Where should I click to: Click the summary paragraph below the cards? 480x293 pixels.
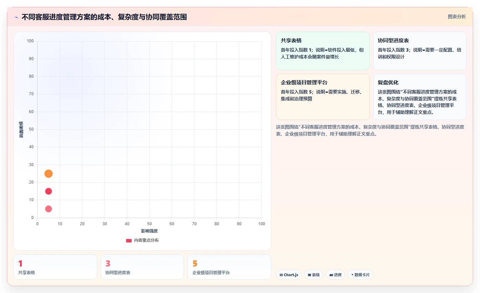pos(370,130)
